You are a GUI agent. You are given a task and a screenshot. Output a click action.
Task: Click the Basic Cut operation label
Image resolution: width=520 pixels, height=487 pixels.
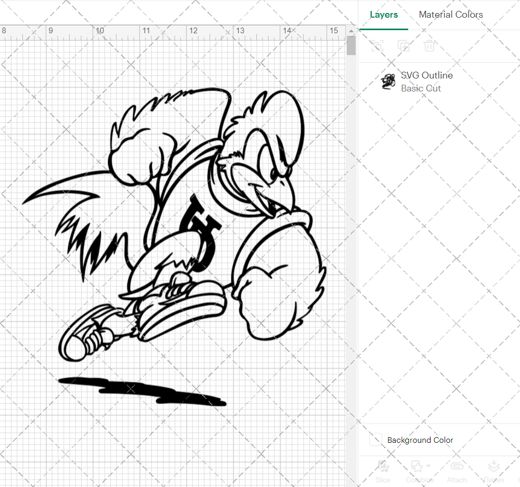tap(421, 88)
